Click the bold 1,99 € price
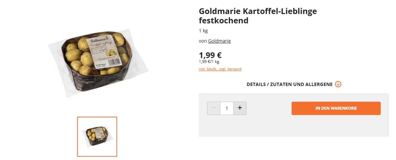Screen dimensions: 396x160 coord(210,55)
